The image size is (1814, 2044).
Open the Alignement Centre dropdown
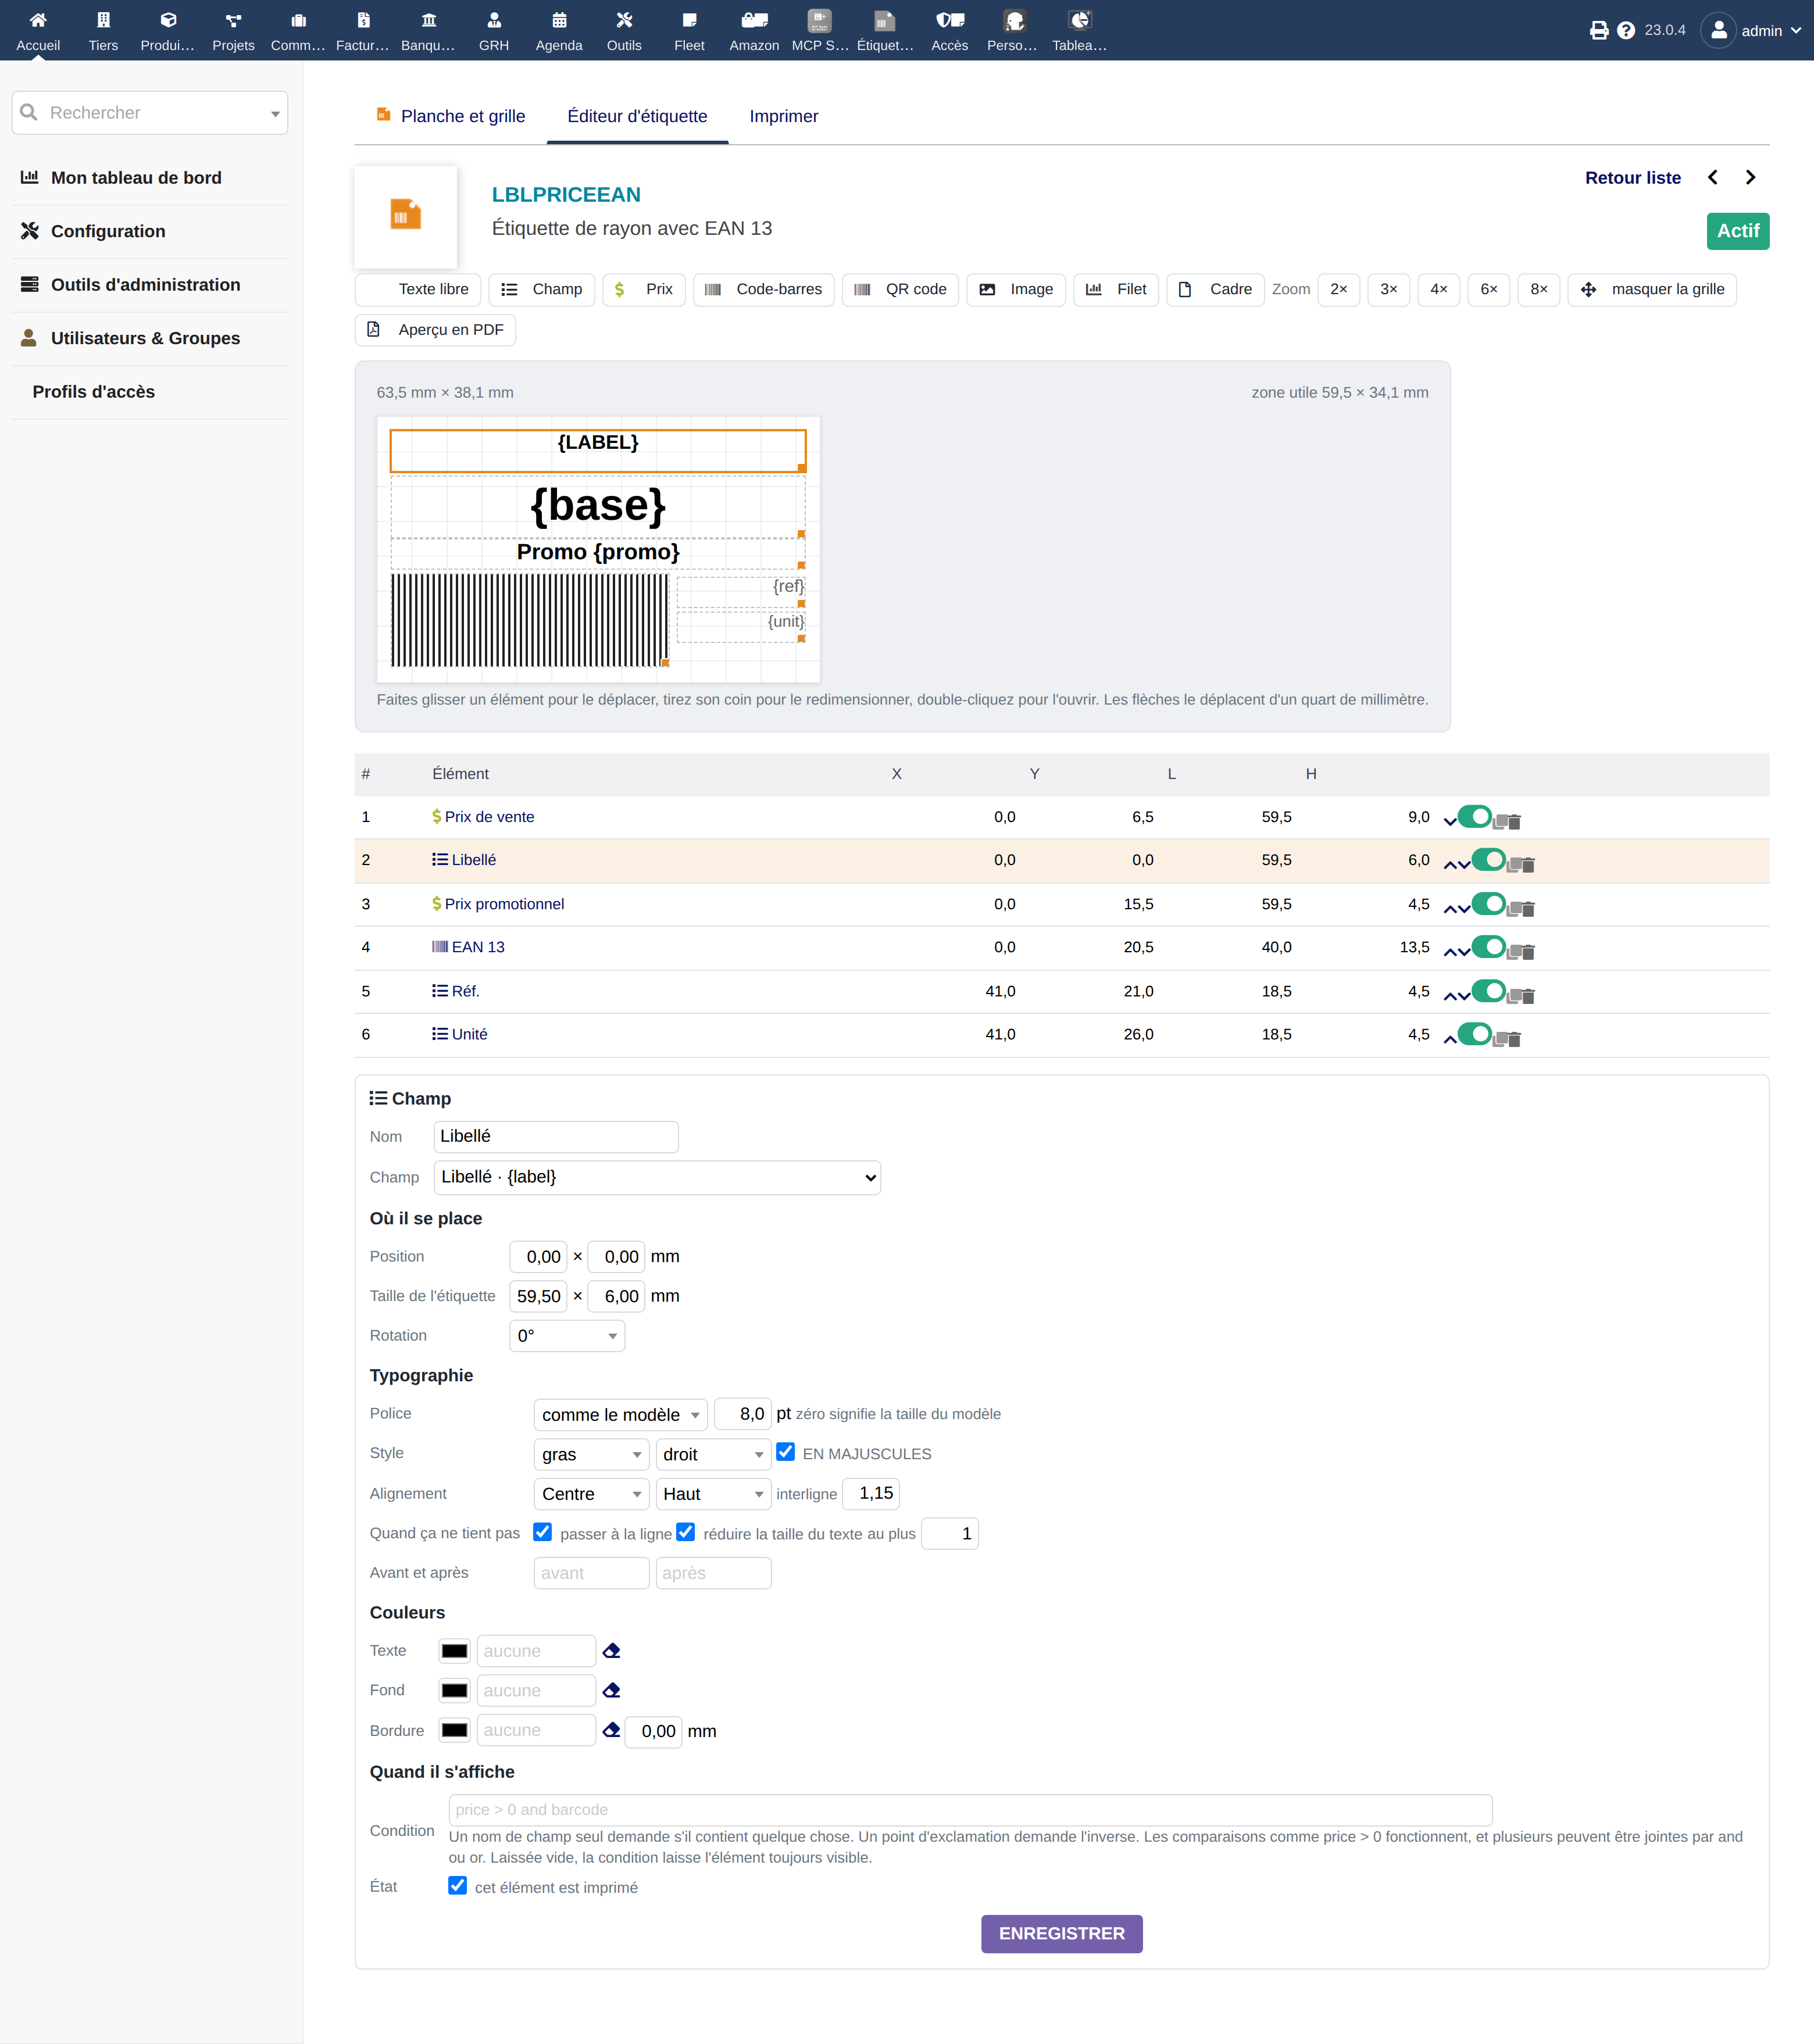click(591, 1494)
